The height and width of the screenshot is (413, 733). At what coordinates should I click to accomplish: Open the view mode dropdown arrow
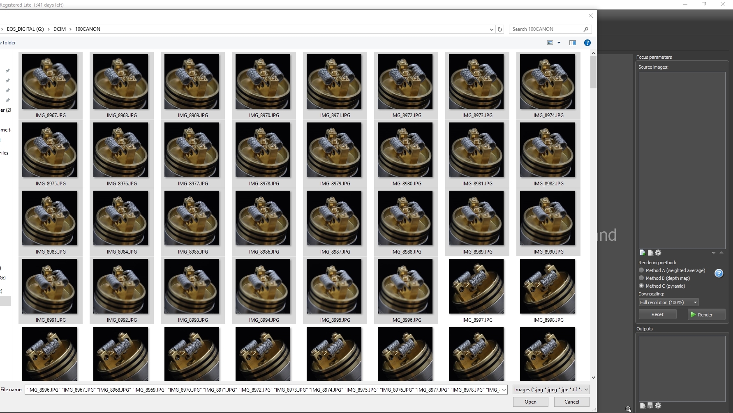pyautogui.click(x=558, y=42)
